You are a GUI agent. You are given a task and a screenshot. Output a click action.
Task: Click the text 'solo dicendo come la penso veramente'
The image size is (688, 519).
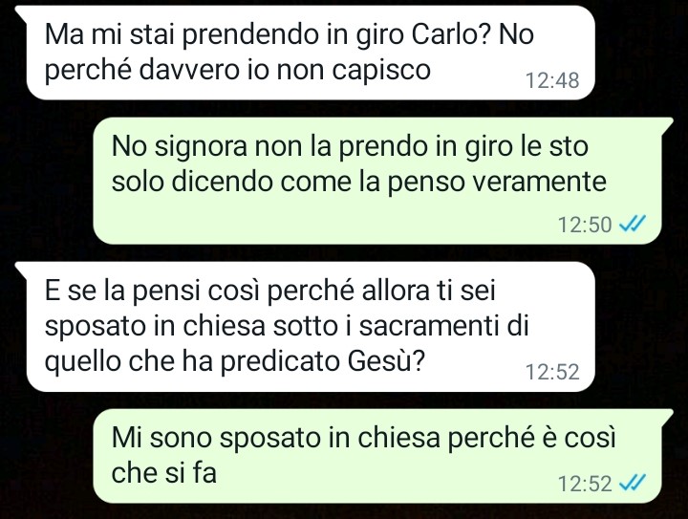pyautogui.click(x=359, y=182)
